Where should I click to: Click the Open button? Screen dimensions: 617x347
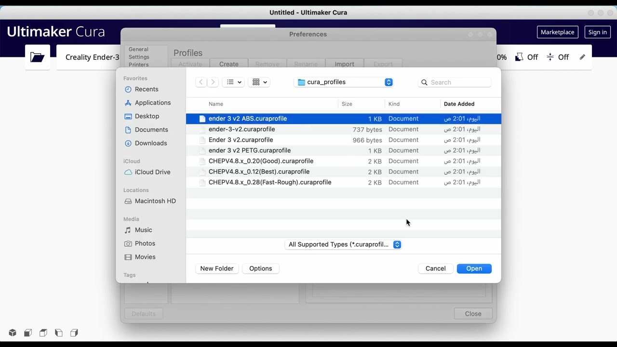pos(474,268)
